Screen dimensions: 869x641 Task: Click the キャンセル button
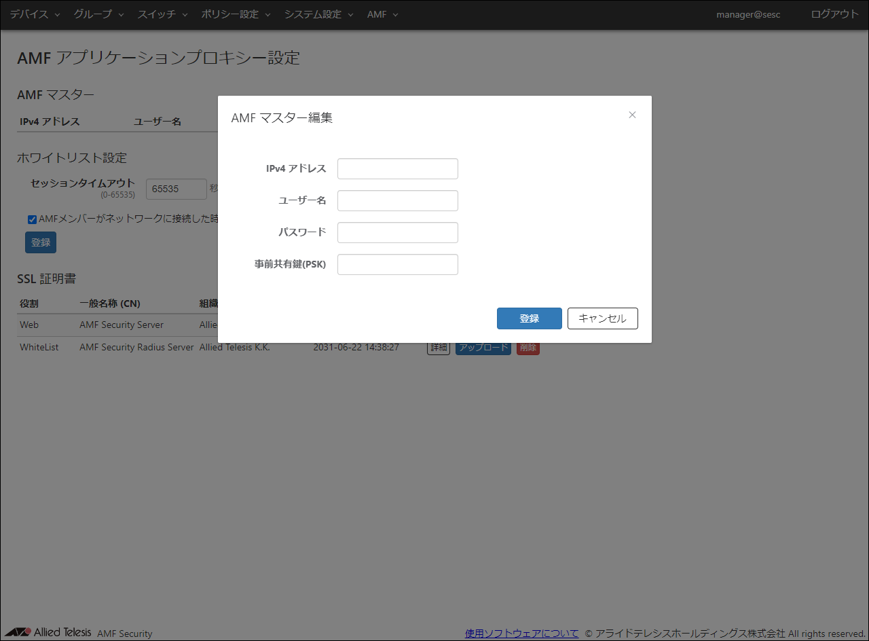tap(602, 318)
